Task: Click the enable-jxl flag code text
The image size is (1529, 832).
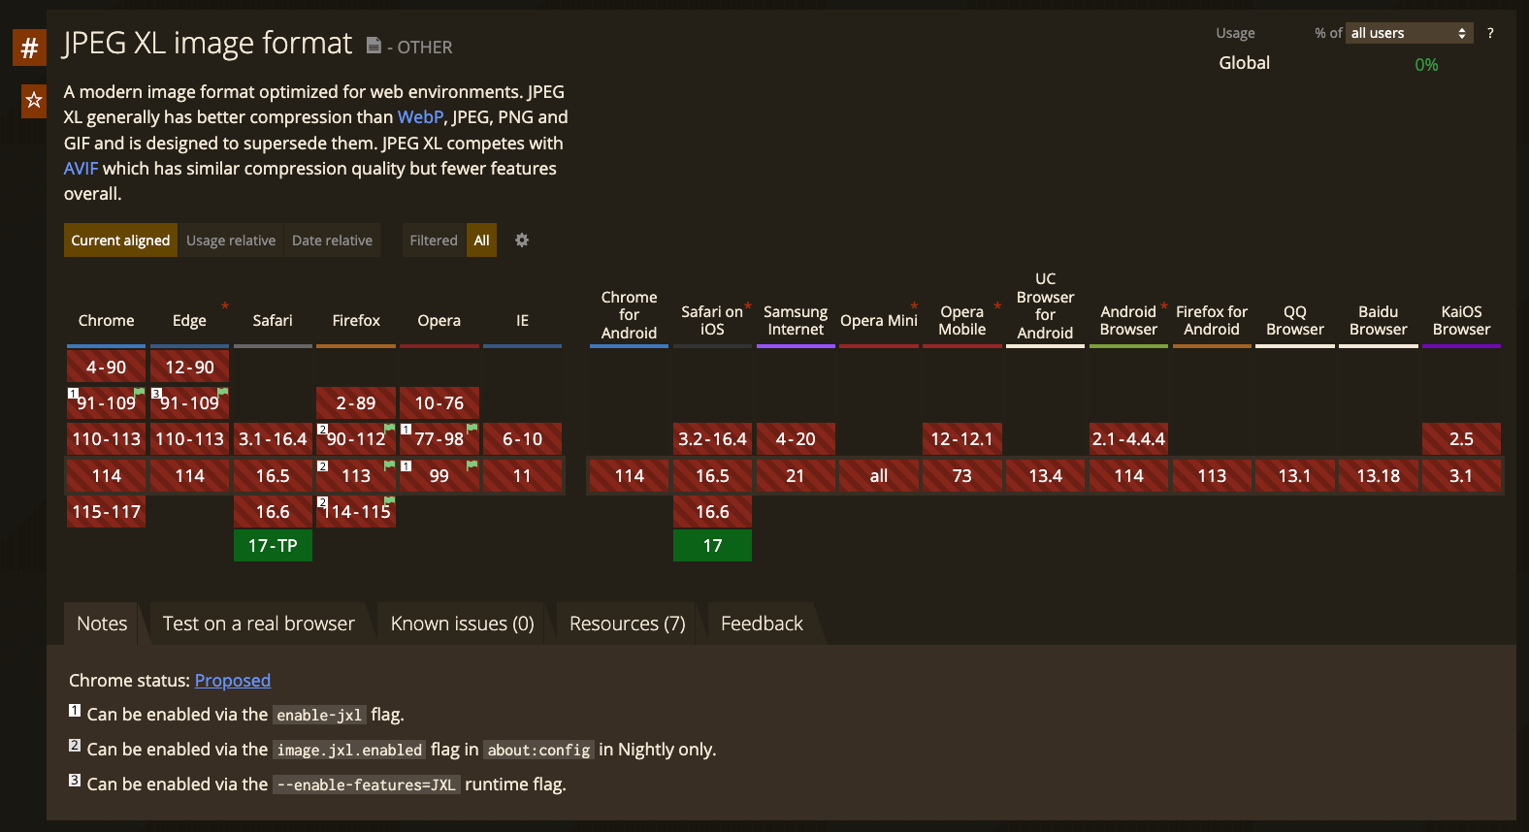Action: click(x=319, y=716)
